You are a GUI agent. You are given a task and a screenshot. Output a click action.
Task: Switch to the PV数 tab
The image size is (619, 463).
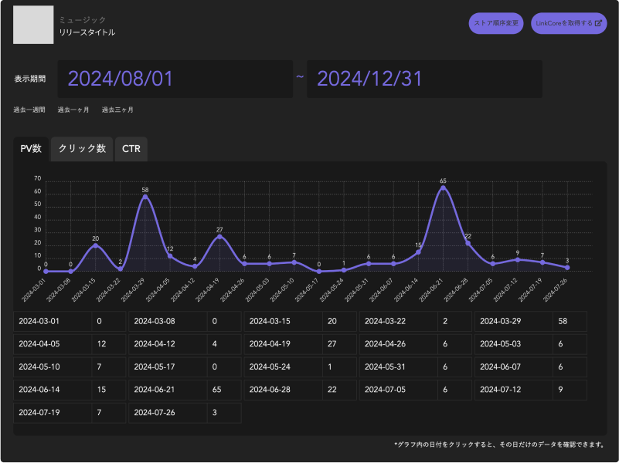coord(31,149)
